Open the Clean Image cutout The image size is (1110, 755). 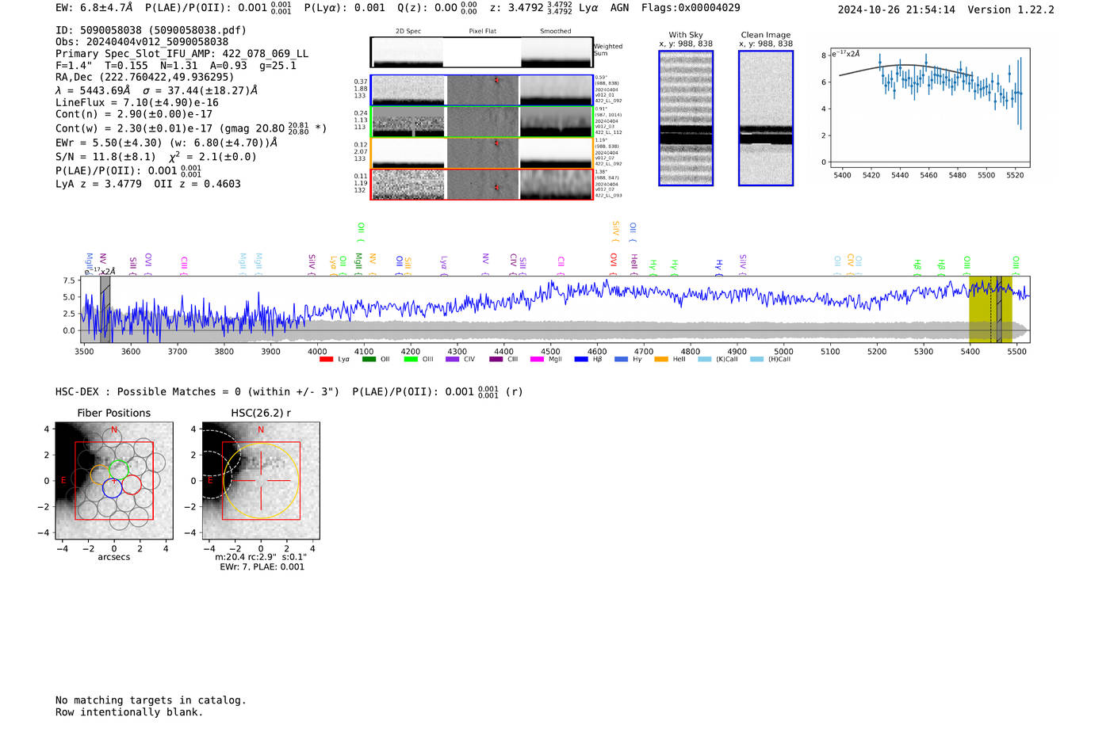click(x=766, y=118)
